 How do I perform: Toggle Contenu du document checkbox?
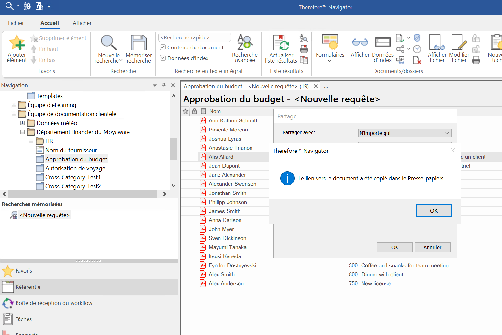[x=163, y=47]
